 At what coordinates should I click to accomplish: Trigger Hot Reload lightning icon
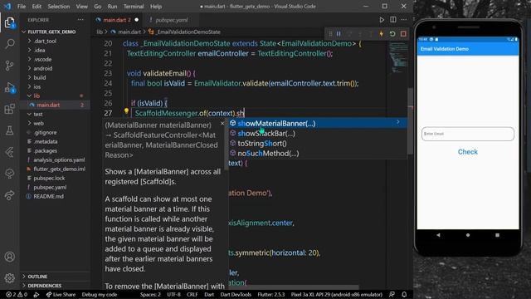[x=382, y=34]
